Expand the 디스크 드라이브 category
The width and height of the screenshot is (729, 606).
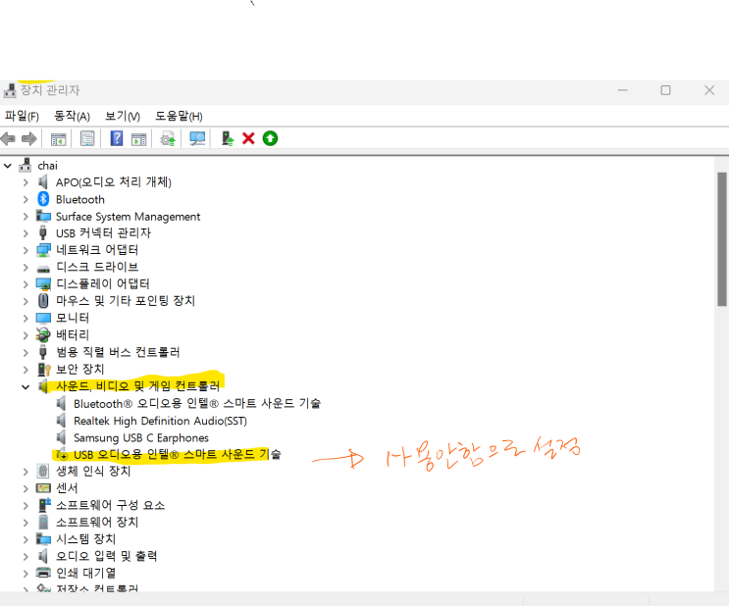[x=26, y=268]
